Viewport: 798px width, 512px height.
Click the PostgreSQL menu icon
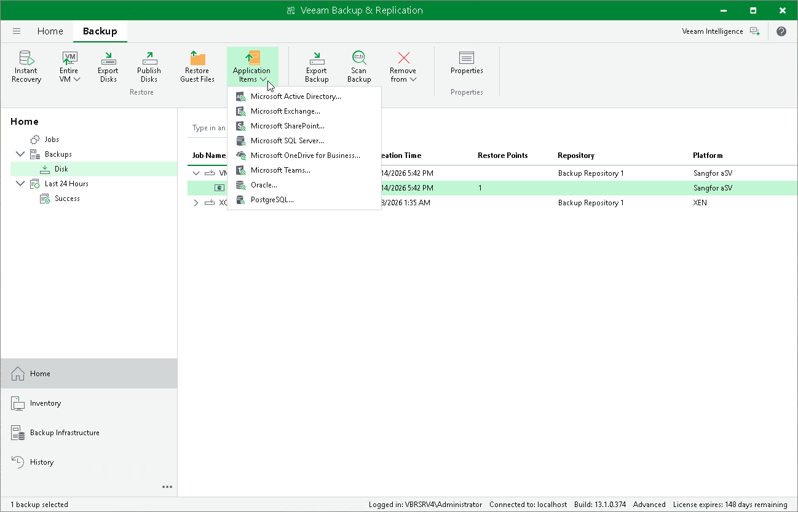(x=240, y=200)
